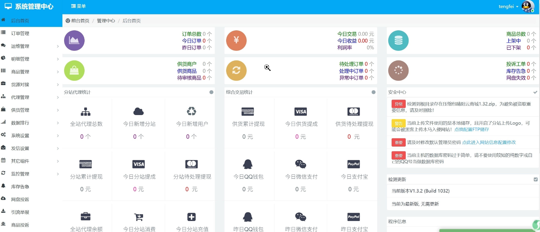Image resolution: width=540 pixels, height=232 pixels.
Task: Click the 订单总数 statistic label
Action: tap(192, 34)
